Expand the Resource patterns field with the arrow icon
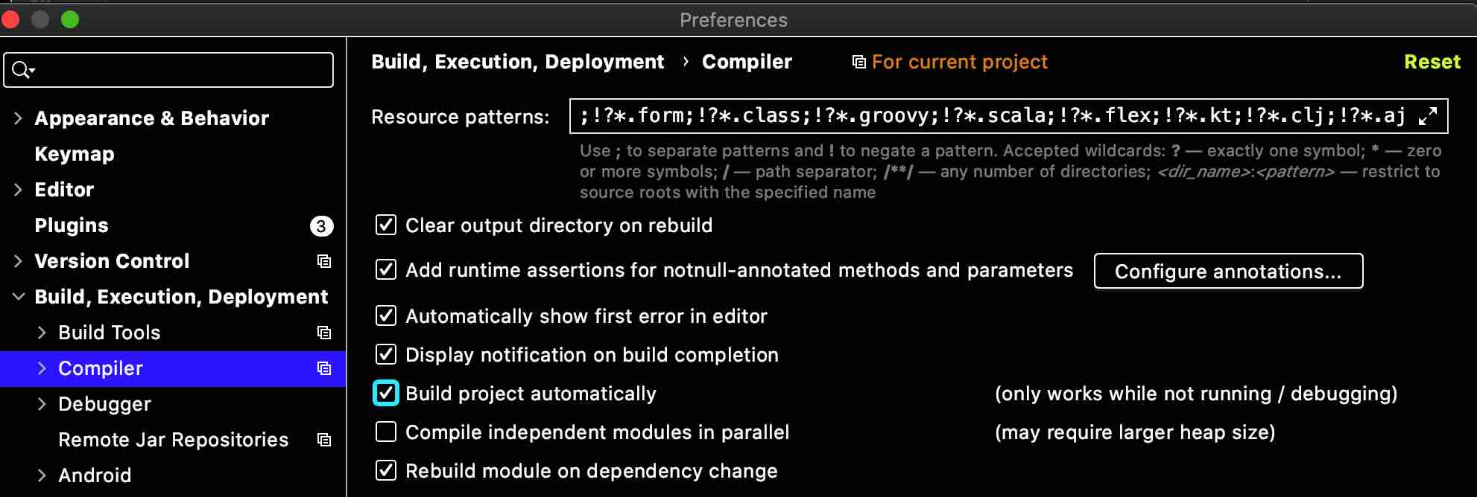Image resolution: width=1477 pixels, height=497 pixels. (1427, 116)
